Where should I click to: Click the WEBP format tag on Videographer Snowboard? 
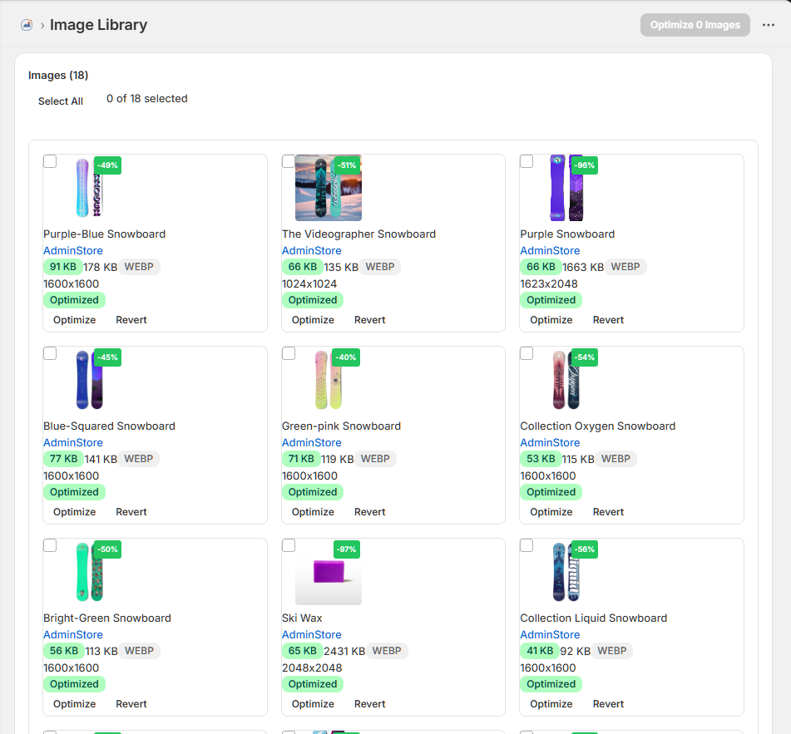380,267
